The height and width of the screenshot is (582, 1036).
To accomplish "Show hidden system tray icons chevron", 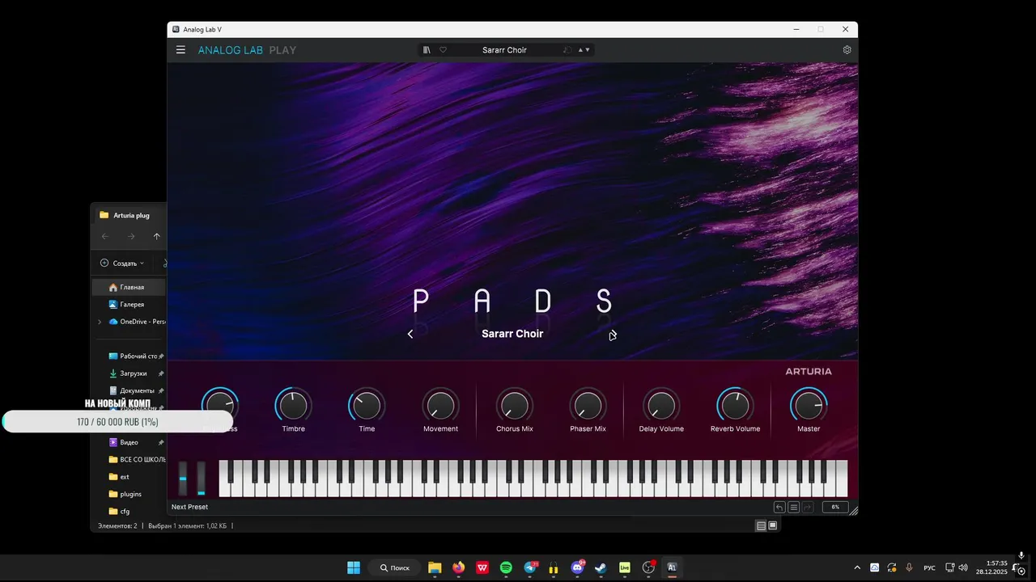I will click(x=857, y=567).
